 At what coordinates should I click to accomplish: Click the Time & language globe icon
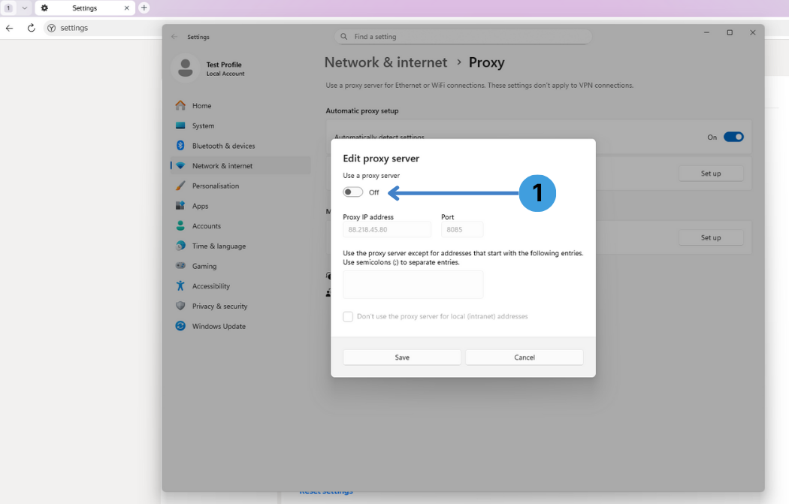[180, 246]
